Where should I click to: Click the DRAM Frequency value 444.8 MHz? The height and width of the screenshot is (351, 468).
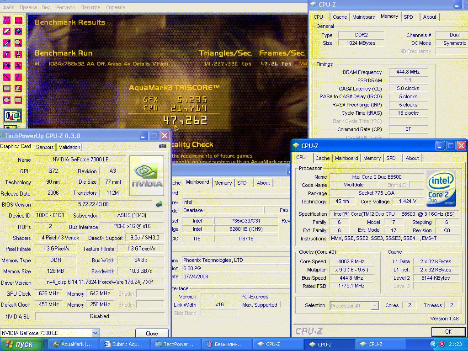point(408,72)
